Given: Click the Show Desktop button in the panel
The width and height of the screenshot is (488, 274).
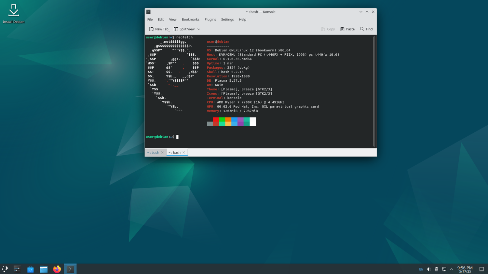Looking at the screenshot, I should [481, 269].
